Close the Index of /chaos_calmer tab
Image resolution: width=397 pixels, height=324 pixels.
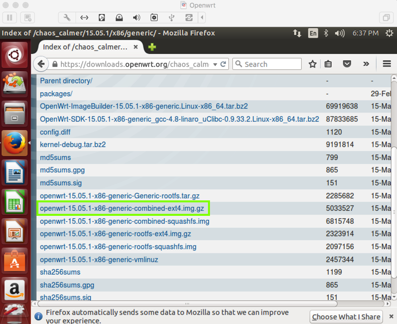(136, 47)
